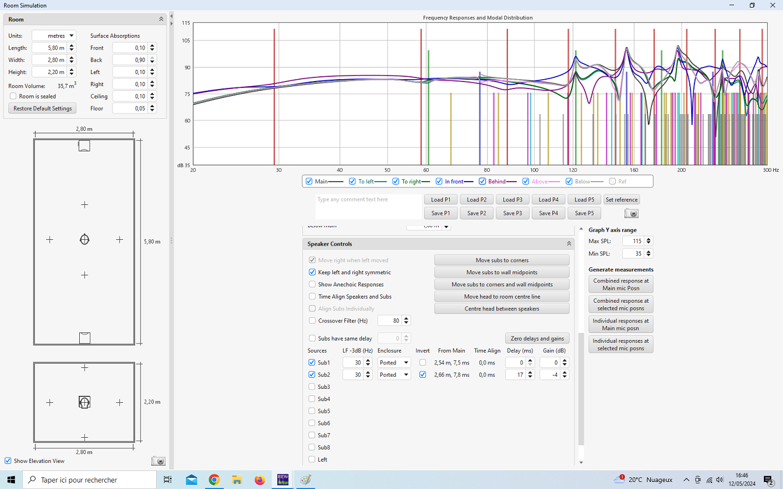Open the Units dropdown
The width and height of the screenshot is (783, 489).
click(54, 36)
